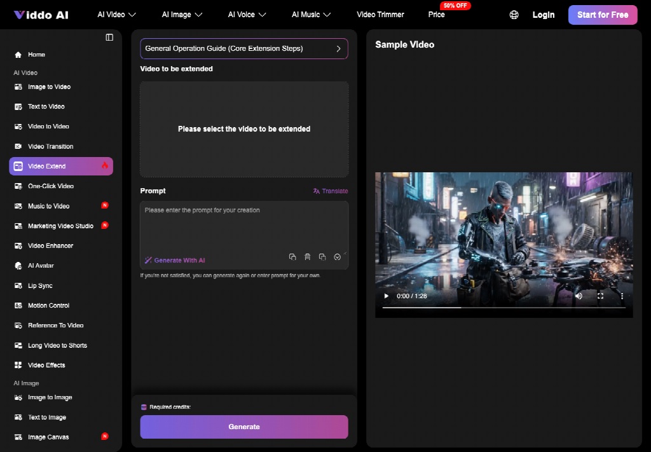Open the Price page

(436, 15)
